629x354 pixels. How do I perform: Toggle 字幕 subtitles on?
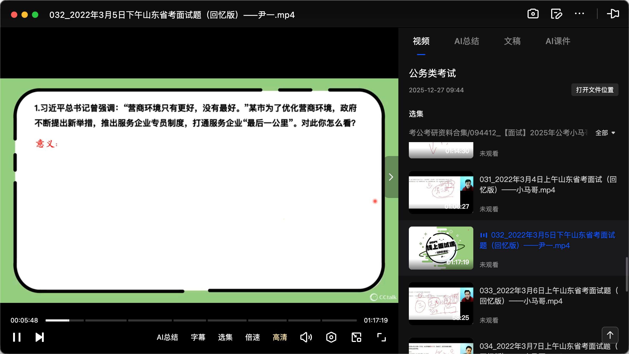coord(198,337)
